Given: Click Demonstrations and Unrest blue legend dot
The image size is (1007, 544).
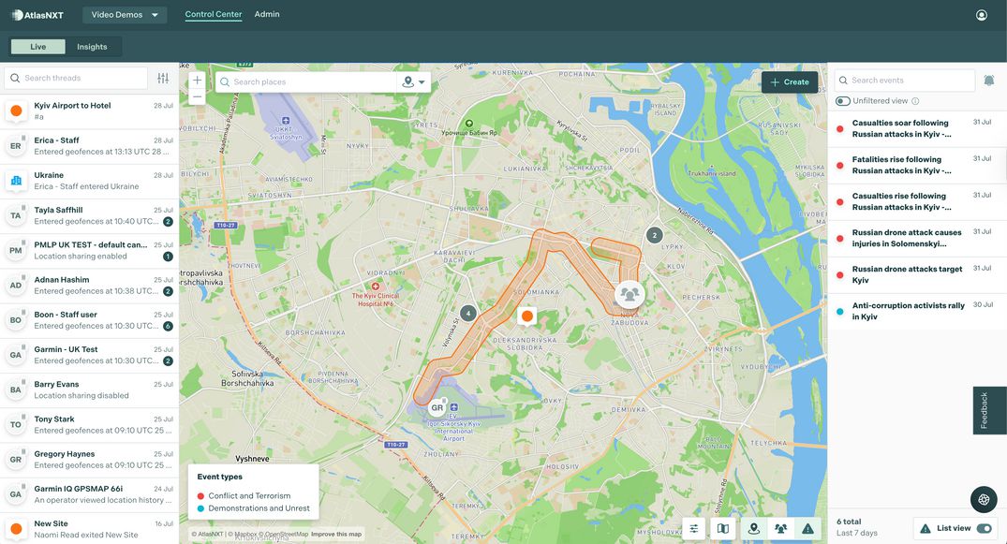Looking at the screenshot, I should (200, 508).
